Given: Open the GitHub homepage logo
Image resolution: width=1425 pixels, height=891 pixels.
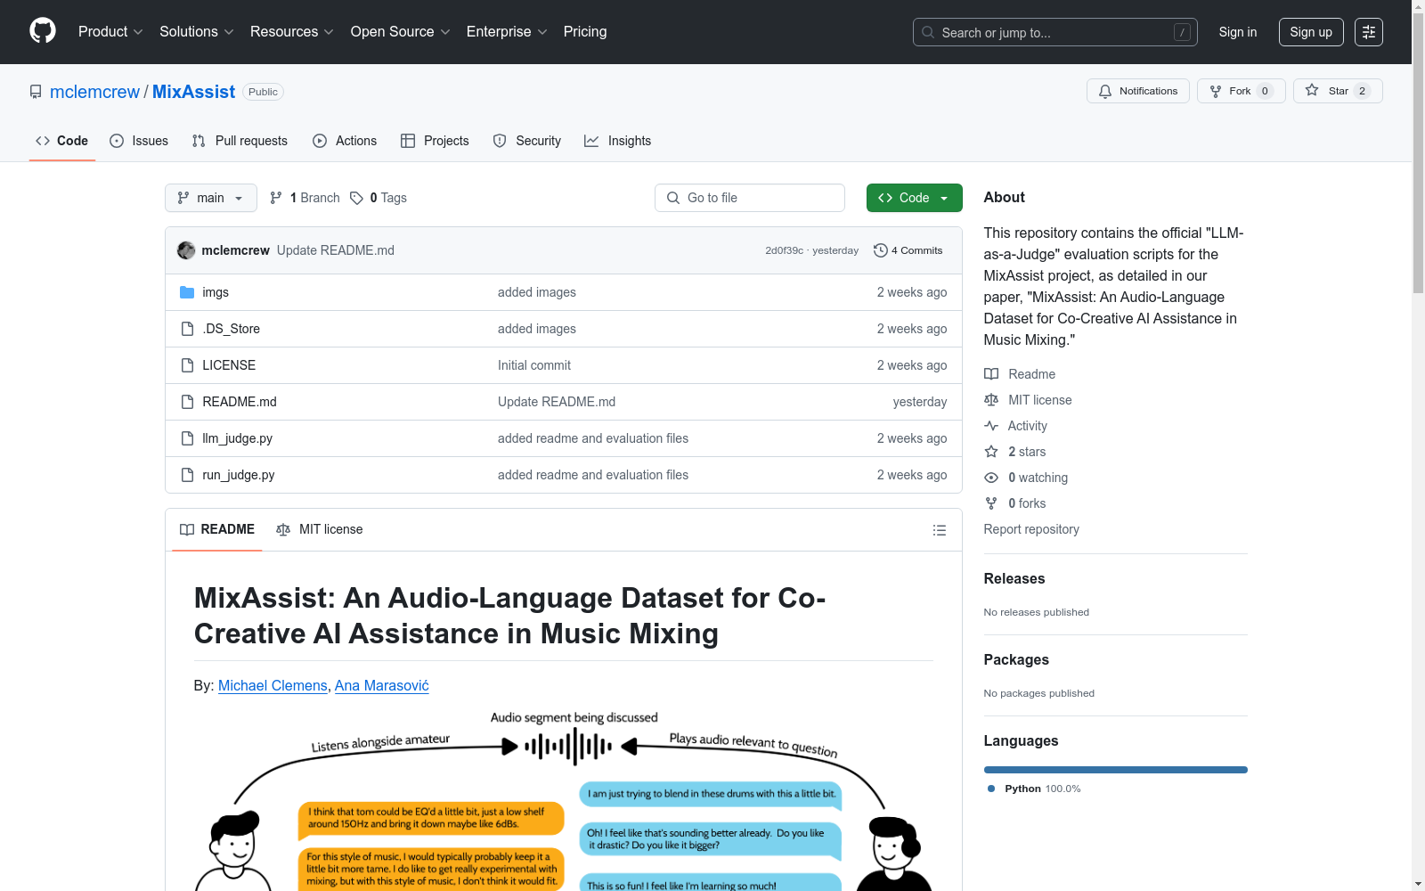Looking at the screenshot, I should click(x=43, y=31).
